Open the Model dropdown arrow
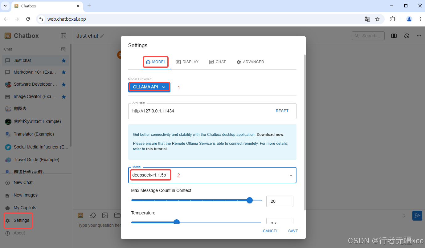The image size is (425, 248). point(291,175)
